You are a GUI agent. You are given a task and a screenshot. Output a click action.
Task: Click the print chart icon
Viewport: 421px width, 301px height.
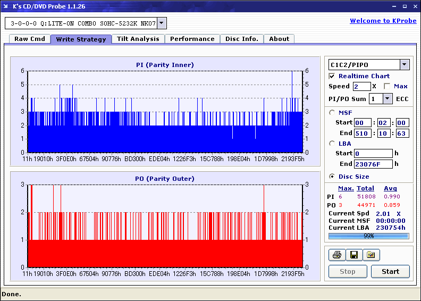[x=336, y=255]
